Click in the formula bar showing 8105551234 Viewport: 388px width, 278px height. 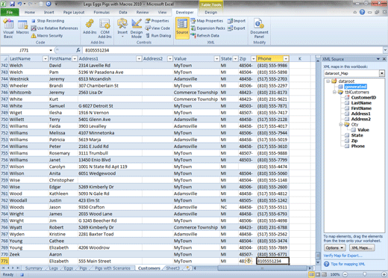(x=233, y=50)
